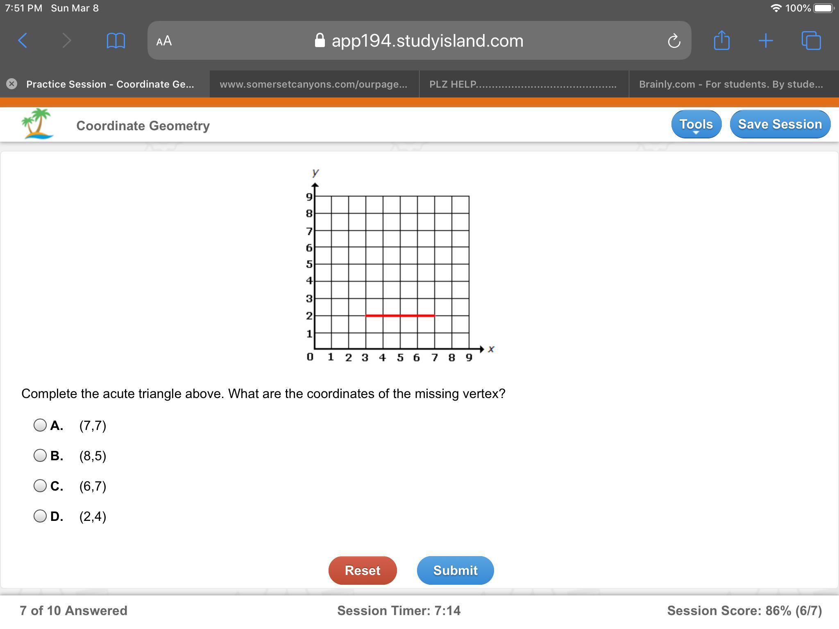
Task: Tap the studyisland.com address bar
Action: (419, 41)
